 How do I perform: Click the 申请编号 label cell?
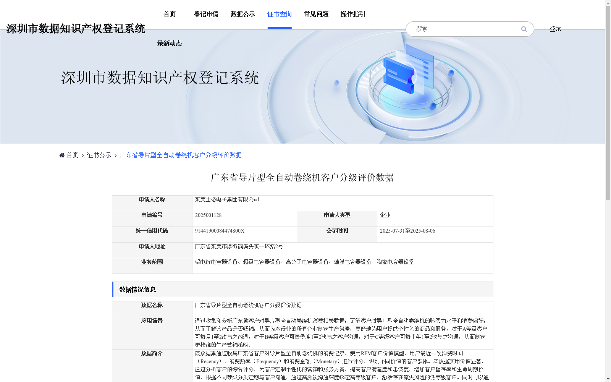point(152,219)
